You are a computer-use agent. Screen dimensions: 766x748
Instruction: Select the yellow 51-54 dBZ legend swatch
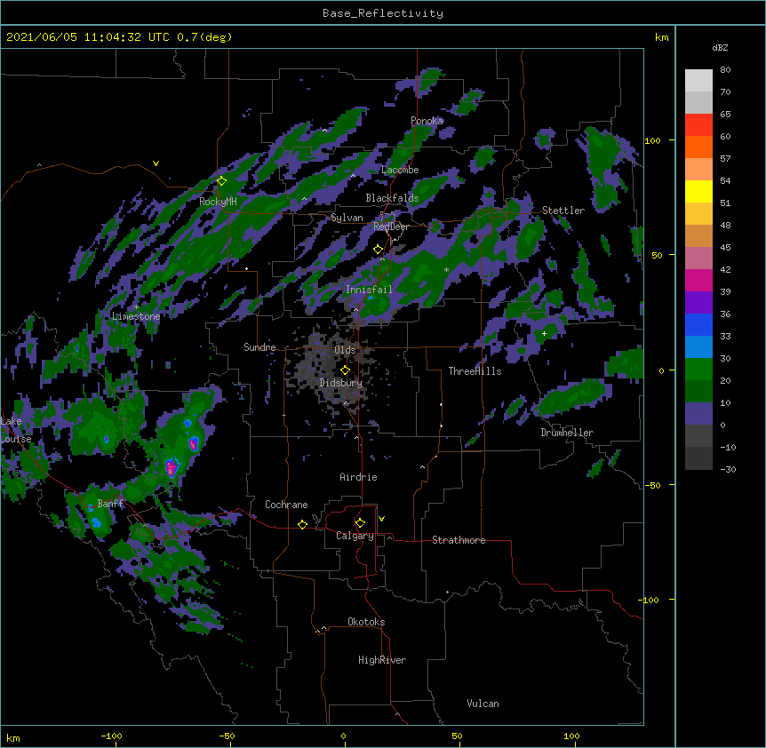(698, 191)
